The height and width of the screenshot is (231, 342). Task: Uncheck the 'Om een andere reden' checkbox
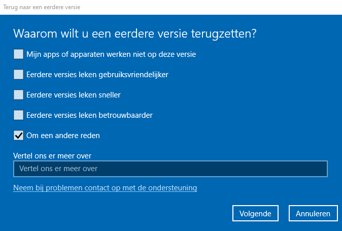pyautogui.click(x=19, y=135)
